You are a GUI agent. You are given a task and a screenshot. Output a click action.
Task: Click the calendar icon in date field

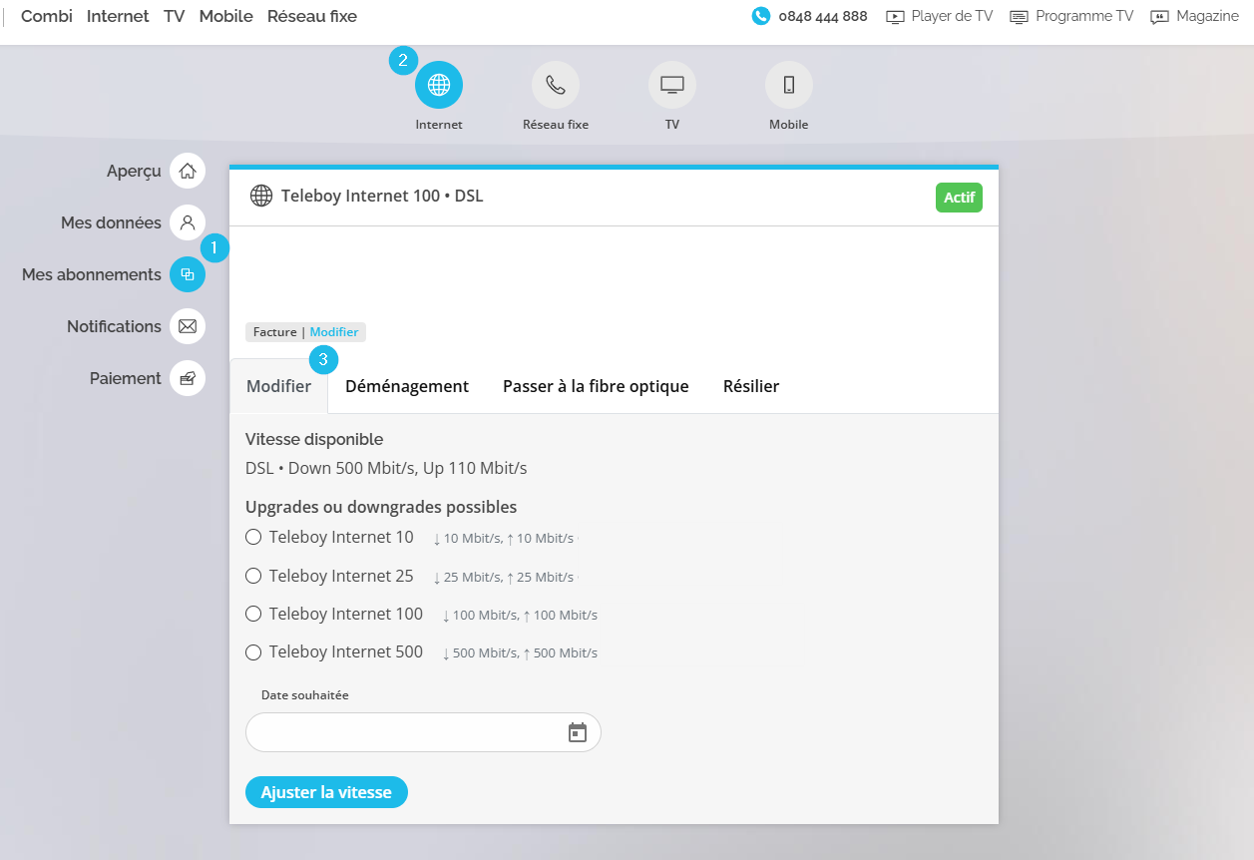[x=578, y=732]
